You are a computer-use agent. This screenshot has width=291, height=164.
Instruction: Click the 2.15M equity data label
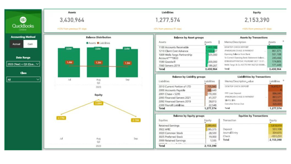[x=136, y=120]
